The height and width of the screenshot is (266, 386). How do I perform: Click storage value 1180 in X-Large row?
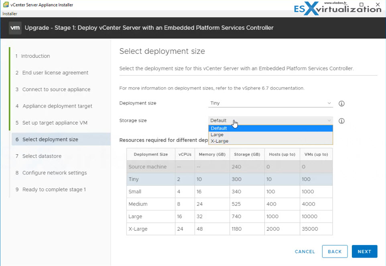click(x=237, y=229)
